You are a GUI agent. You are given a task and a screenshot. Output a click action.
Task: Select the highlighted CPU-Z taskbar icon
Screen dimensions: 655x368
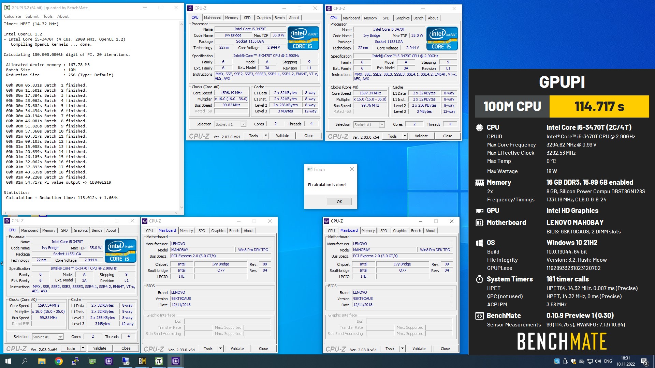(176, 361)
